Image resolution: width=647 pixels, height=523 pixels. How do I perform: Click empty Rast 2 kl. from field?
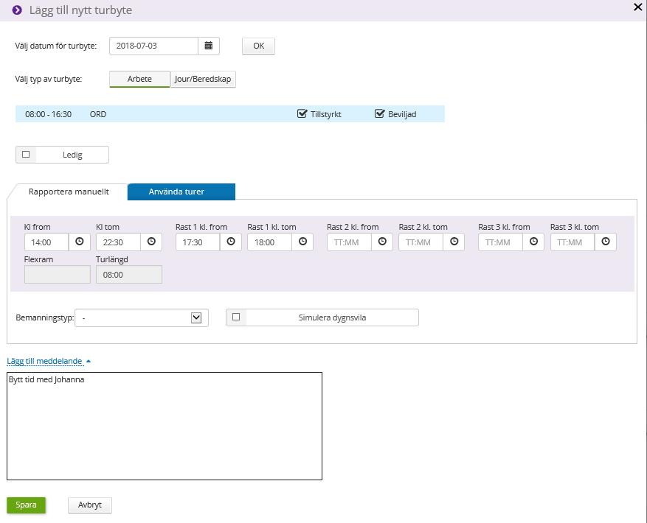tap(349, 242)
